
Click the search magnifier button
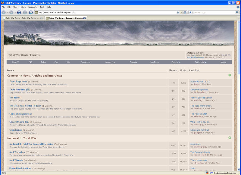tap(237, 12)
